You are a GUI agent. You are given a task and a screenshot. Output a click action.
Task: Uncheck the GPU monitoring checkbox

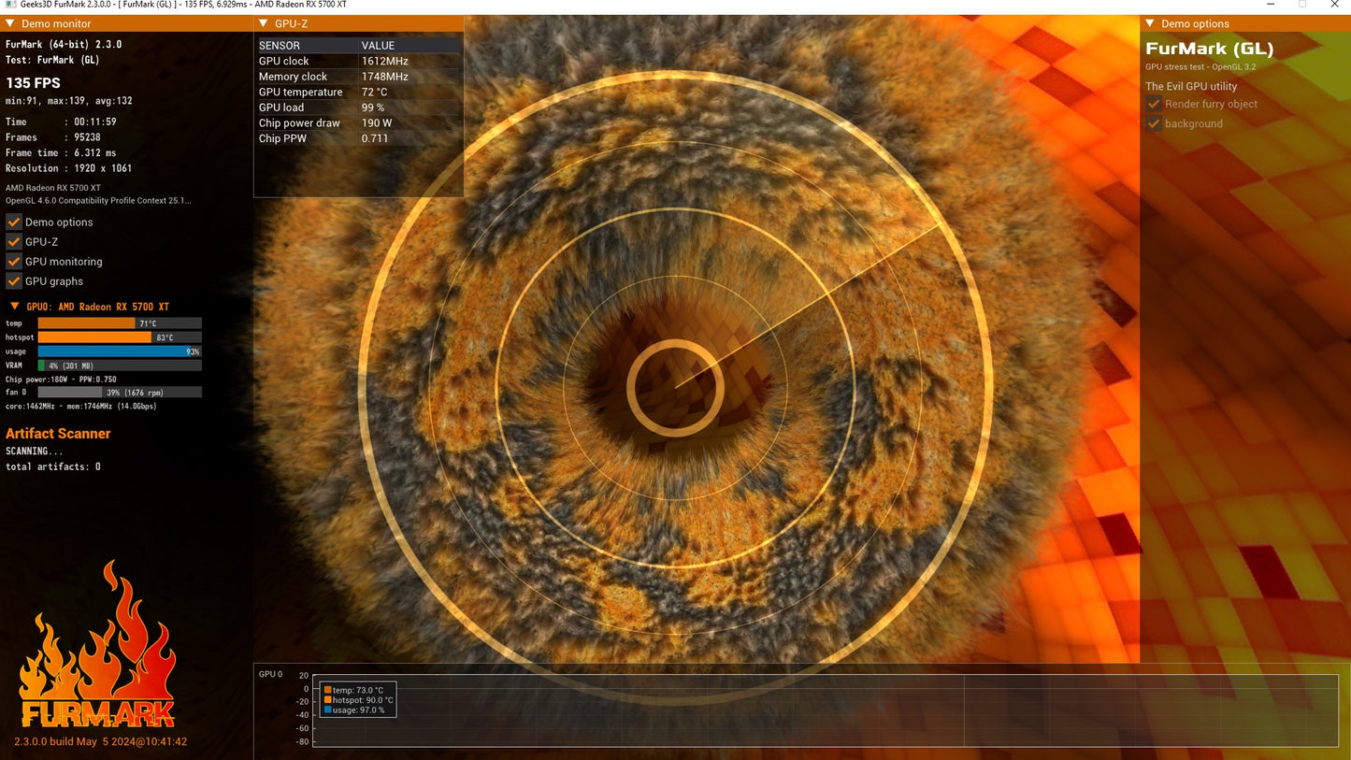pyautogui.click(x=14, y=262)
